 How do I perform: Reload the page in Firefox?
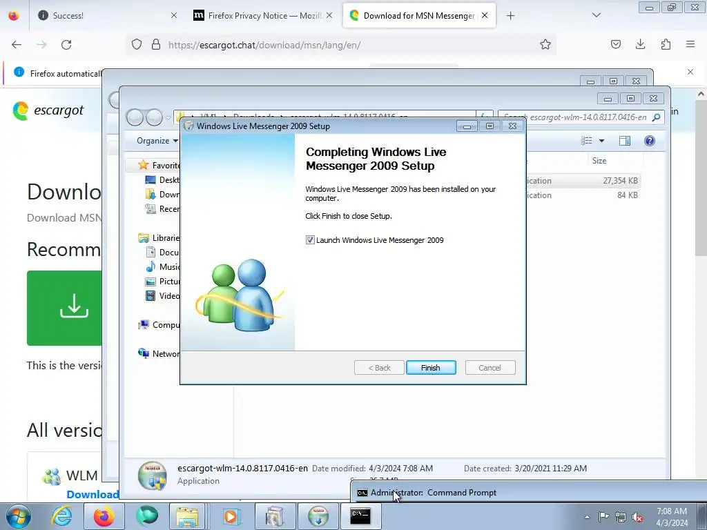pyautogui.click(x=66, y=45)
